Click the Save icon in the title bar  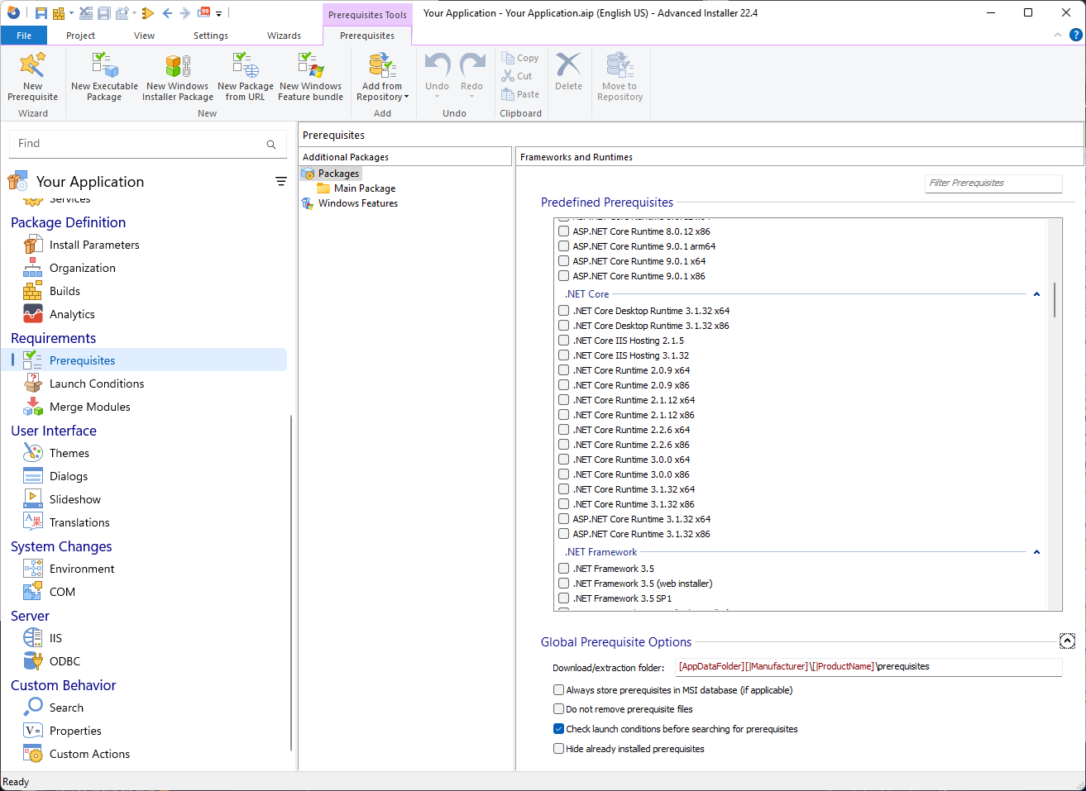coord(41,12)
